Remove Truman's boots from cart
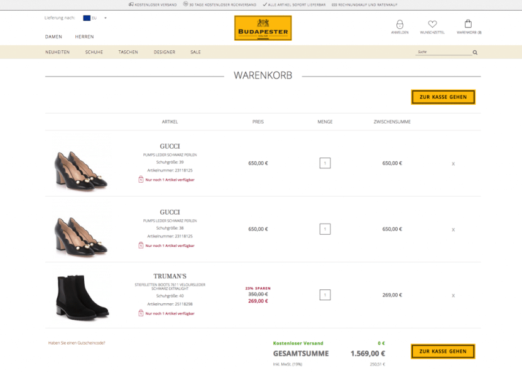 coord(453,296)
